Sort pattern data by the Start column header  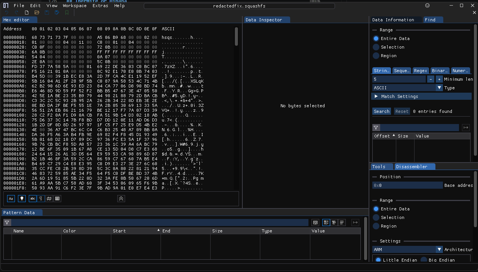136,231
